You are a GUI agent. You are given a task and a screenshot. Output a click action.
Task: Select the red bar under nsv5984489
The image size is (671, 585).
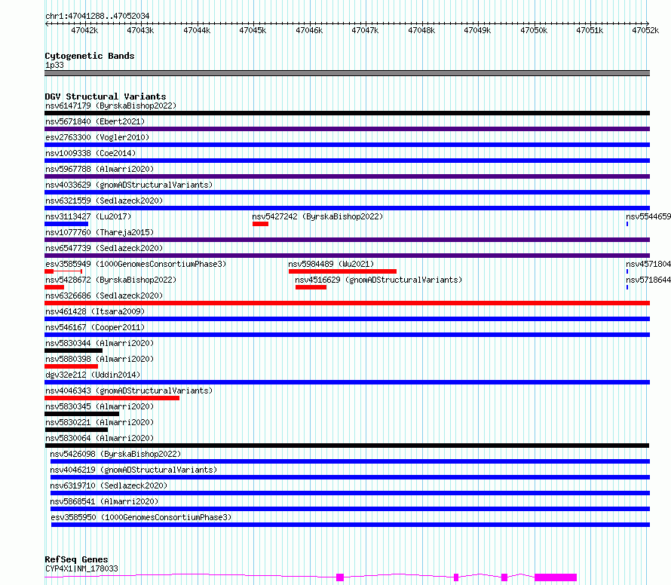tap(343, 271)
